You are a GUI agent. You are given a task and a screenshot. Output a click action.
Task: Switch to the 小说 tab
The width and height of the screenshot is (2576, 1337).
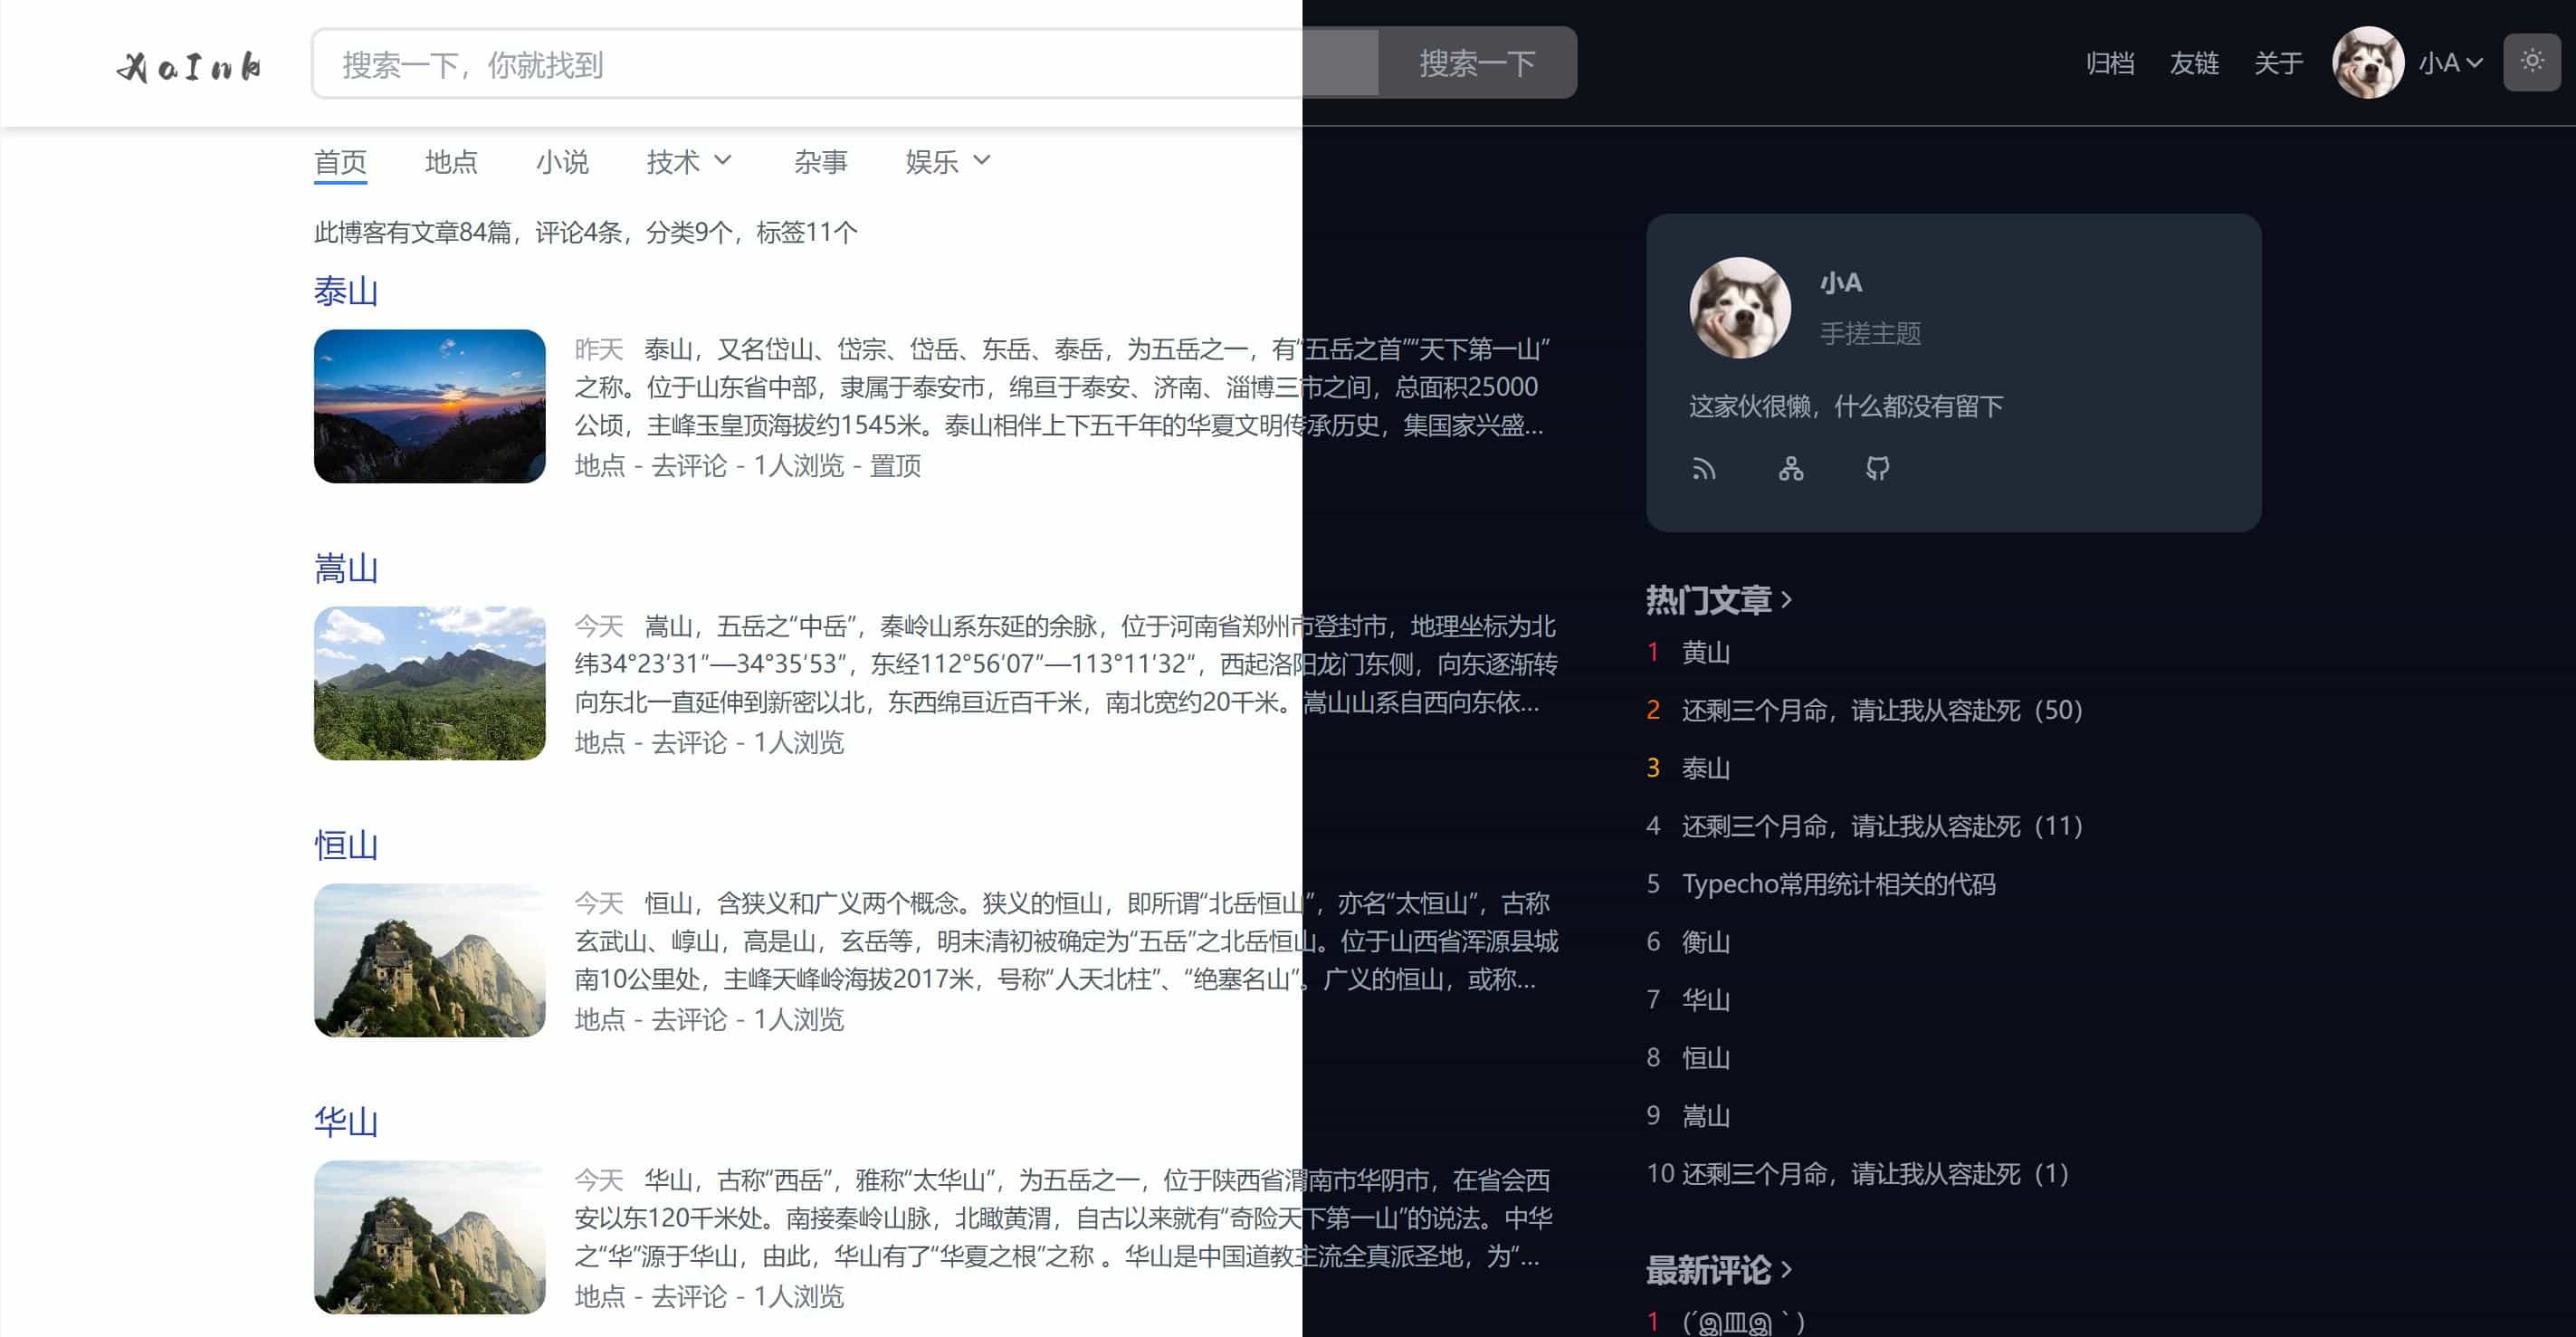tap(563, 162)
